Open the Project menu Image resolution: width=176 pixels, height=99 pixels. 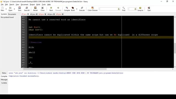pos(32,4)
